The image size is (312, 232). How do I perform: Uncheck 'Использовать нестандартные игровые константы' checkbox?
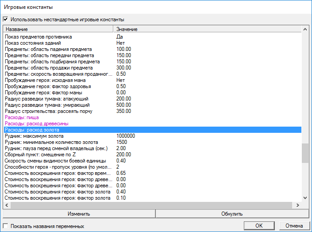tap(5, 19)
